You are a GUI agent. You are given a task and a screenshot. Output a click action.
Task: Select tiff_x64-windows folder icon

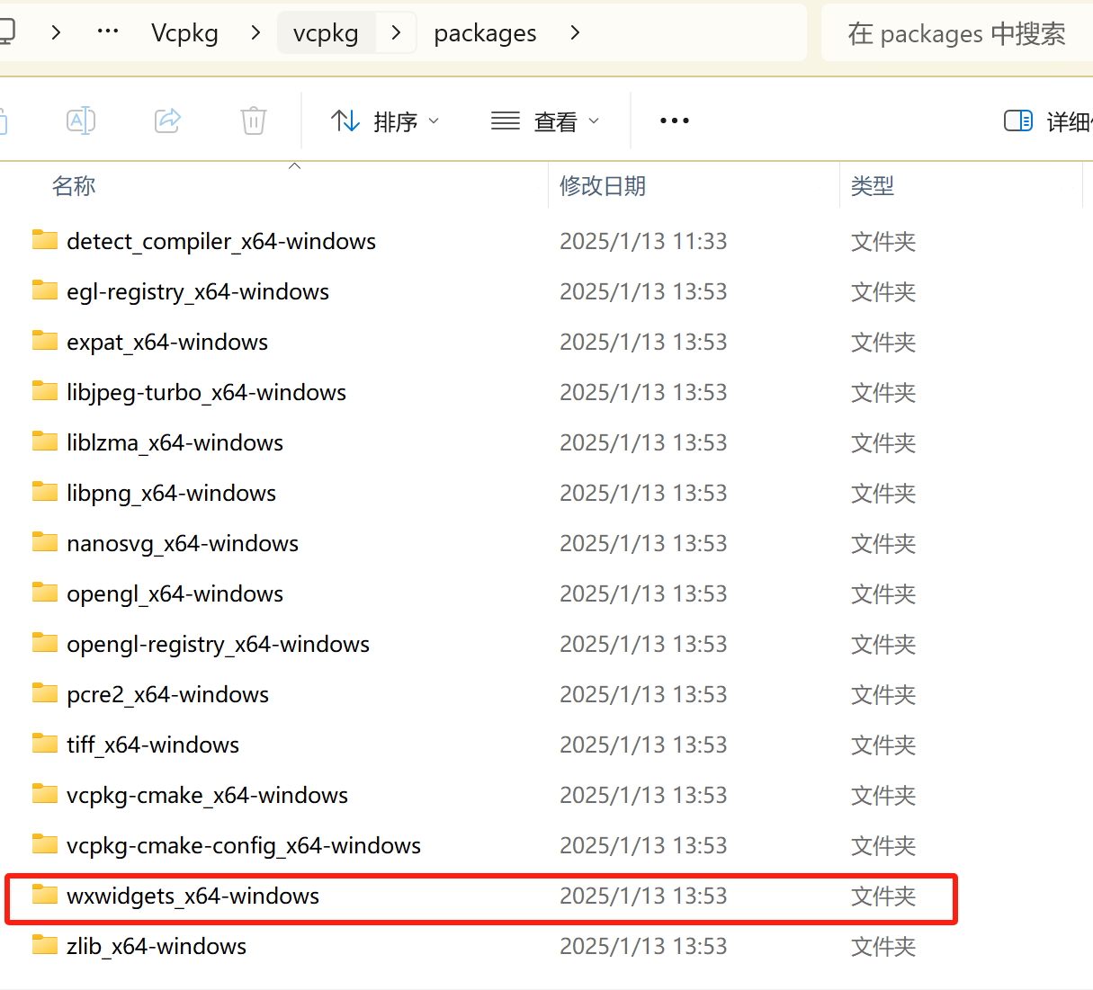[45, 744]
